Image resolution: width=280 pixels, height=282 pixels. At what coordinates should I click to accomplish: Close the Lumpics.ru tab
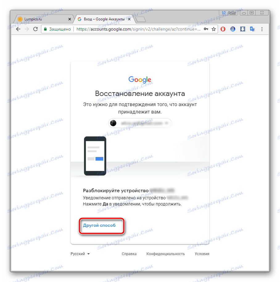click(x=70, y=19)
